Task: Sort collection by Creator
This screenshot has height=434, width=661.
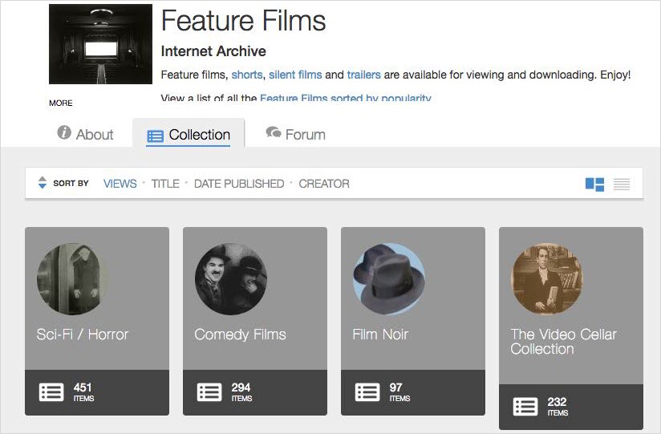Action: [x=324, y=184]
